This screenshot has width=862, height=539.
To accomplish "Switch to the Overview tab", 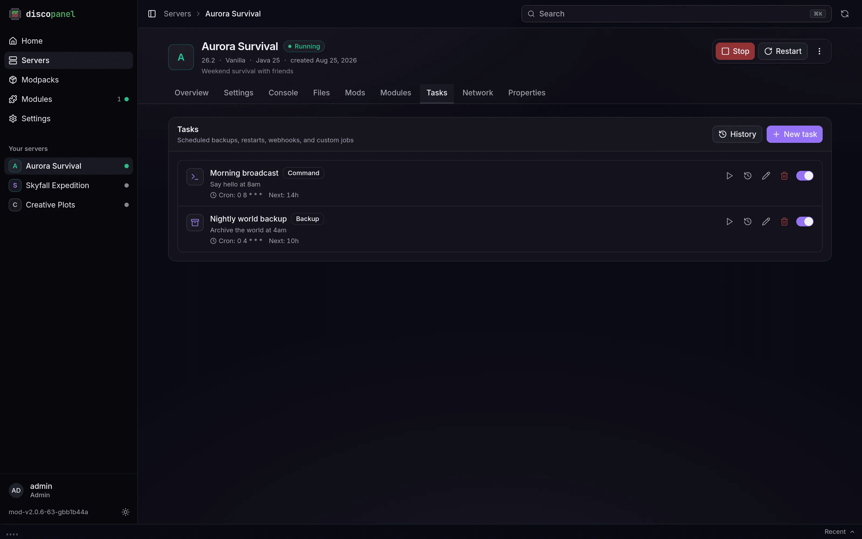I will click(x=191, y=93).
